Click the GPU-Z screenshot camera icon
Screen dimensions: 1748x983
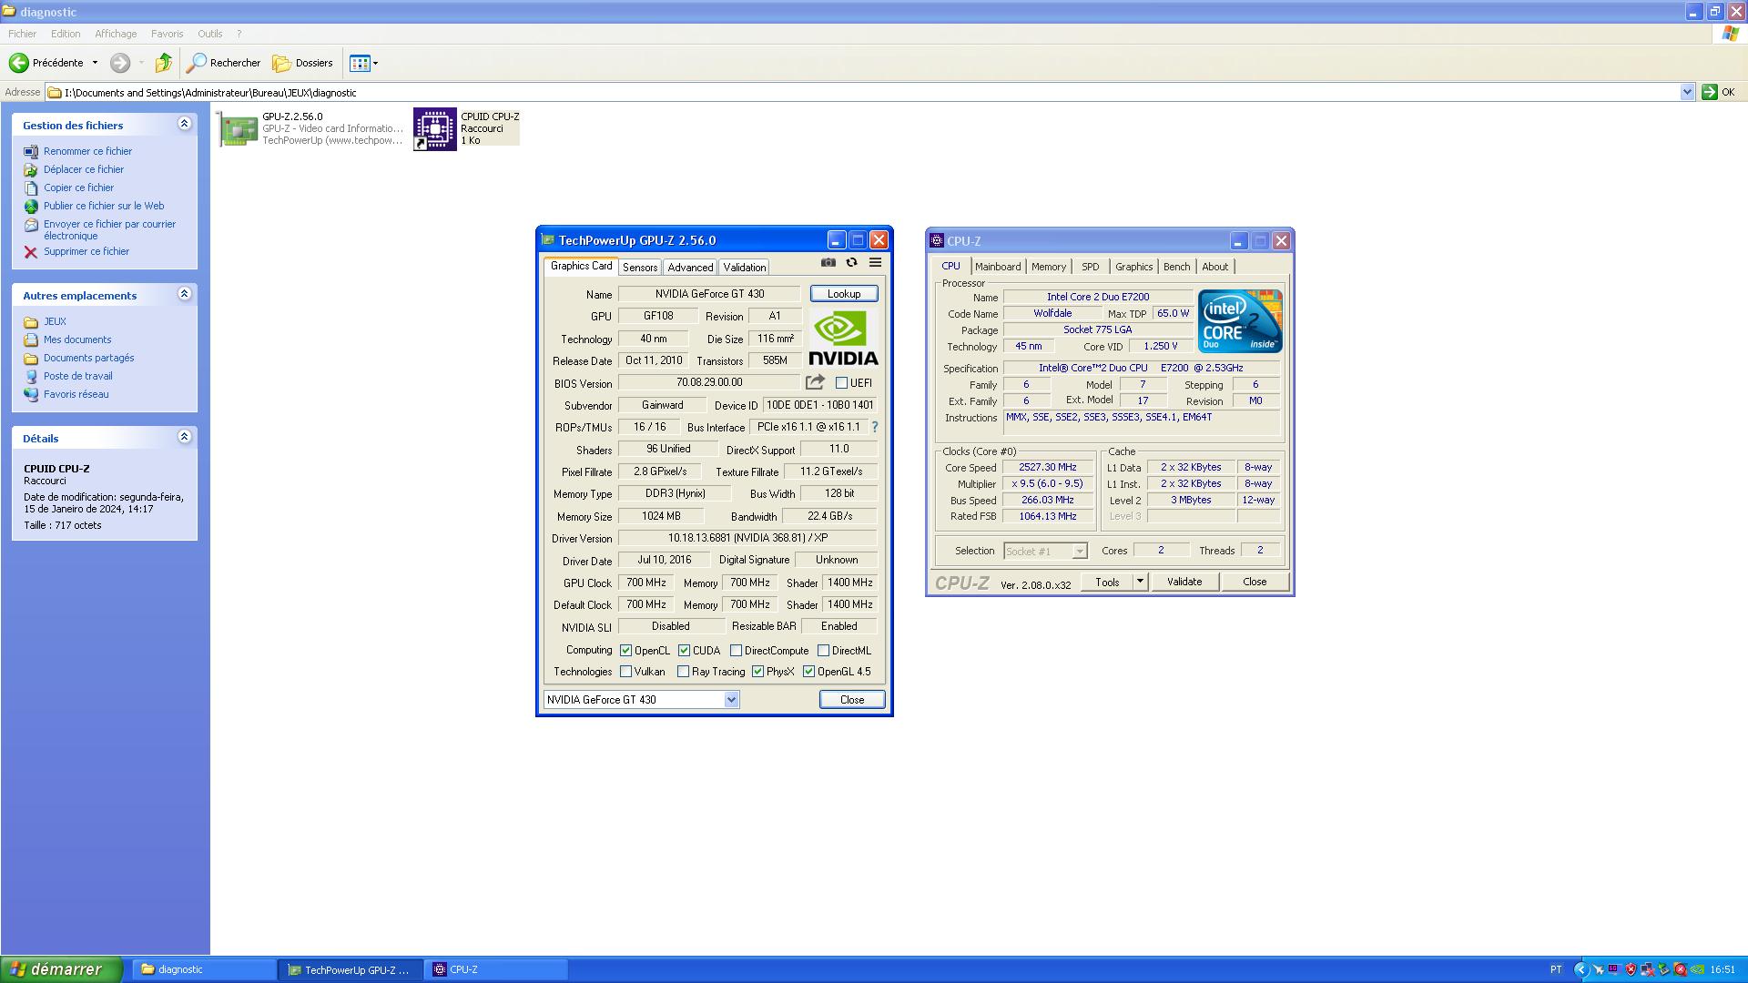point(828,263)
